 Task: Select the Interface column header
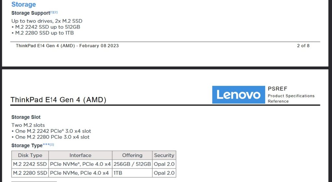(80, 155)
